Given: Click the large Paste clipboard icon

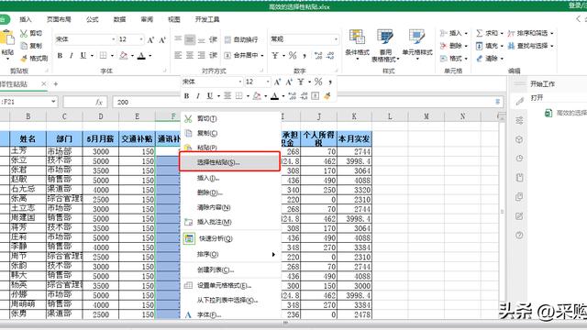Looking at the screenshot, I should tap(7, 38).
